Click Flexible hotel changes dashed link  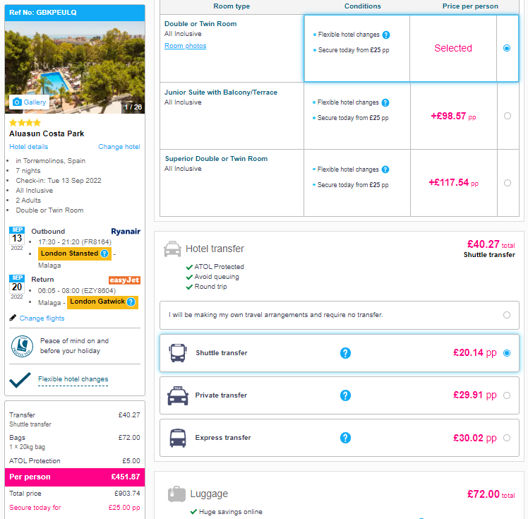pos(73,379)
